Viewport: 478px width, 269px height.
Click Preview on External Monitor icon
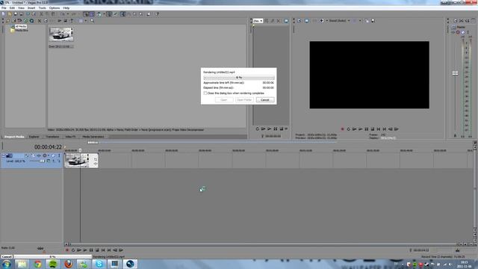point(307,21)
